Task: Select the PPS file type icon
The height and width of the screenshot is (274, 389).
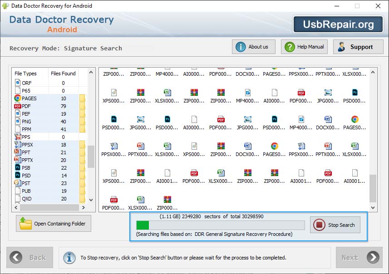Action: pyautogui.click(x=18, y=137)
